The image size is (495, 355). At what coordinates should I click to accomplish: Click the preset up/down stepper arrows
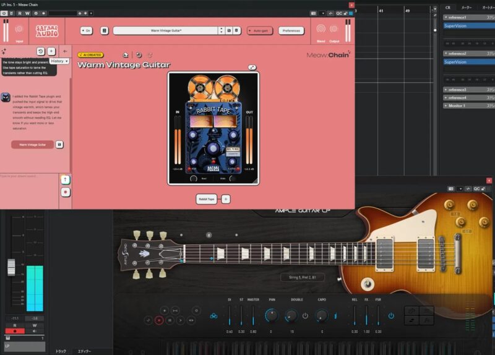click(222, 30)
